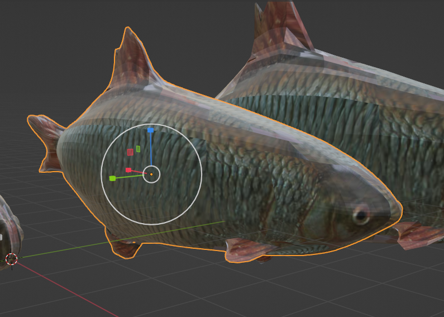Click the blue Z-axis gizmo handle
Viewport: 444px width, 317px height.
tap(151, 130)
